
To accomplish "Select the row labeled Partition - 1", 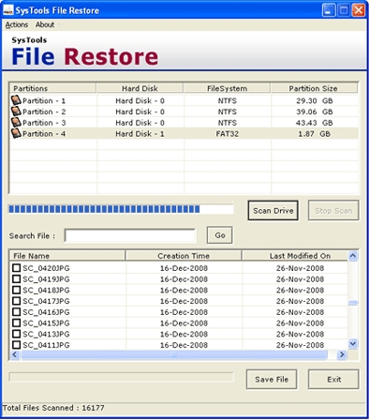I will coord(184,100).
